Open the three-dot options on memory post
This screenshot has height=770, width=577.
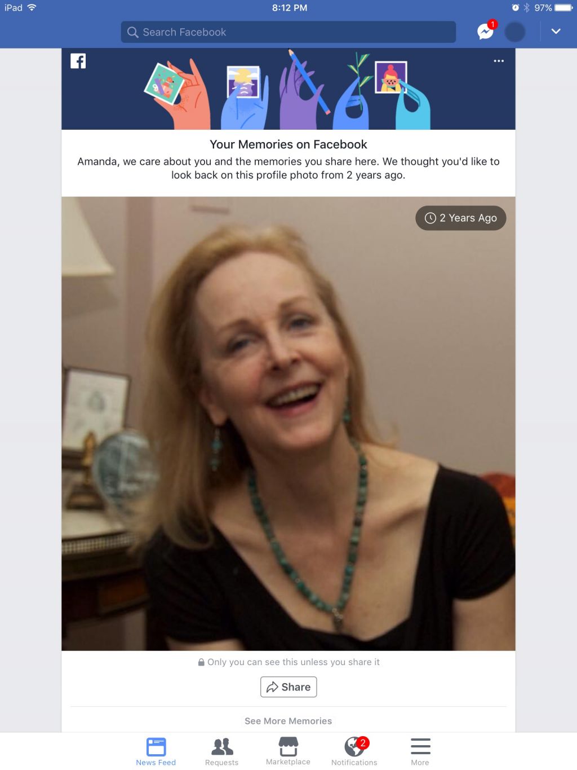coord(499,61)
